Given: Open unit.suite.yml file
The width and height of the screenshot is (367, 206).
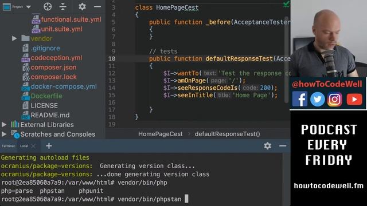Looking at the screenshot, I should (x=62, y=29).
